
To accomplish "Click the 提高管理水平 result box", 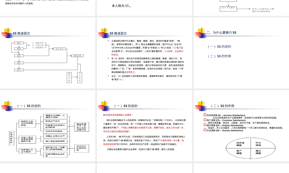I will click(81, 127).
